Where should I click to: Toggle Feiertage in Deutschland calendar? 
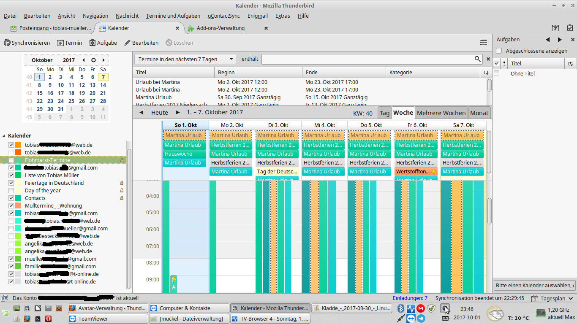pyautogui.click(x=11, y=183)
